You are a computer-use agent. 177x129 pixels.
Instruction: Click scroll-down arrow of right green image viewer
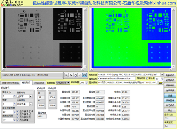click(173, 67)
